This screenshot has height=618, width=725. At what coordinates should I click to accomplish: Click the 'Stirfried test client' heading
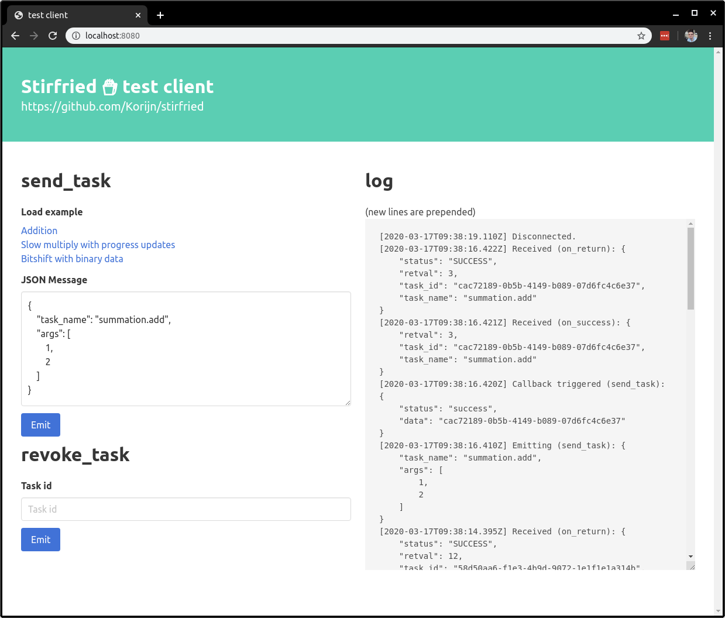[x=117, y=87]
